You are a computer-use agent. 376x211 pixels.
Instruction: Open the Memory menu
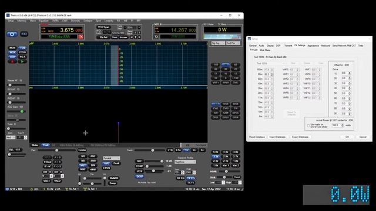[22, 21]
